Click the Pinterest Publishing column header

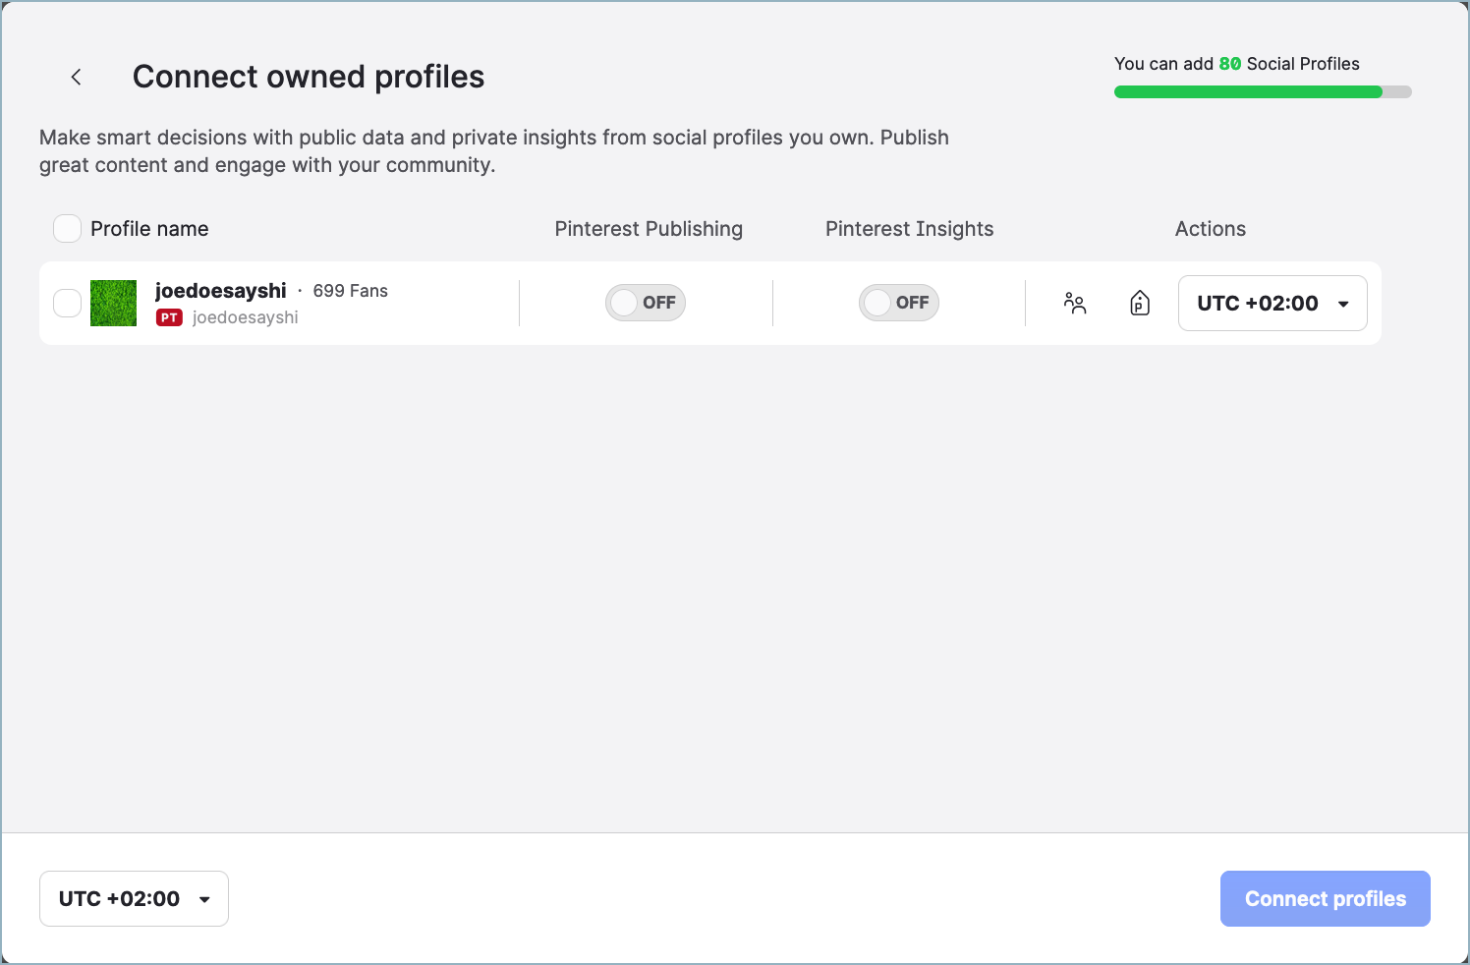648,228
